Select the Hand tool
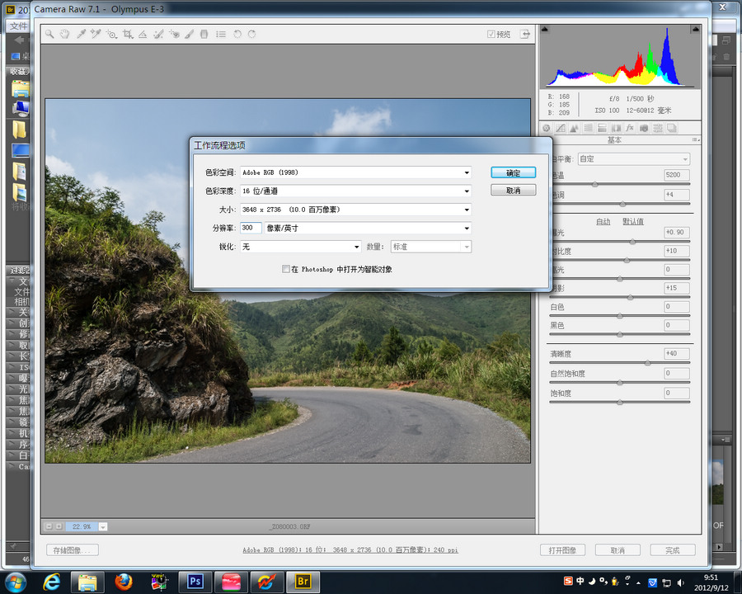The height and width of the screenshot is (594, 742). [x=65, y=35]
